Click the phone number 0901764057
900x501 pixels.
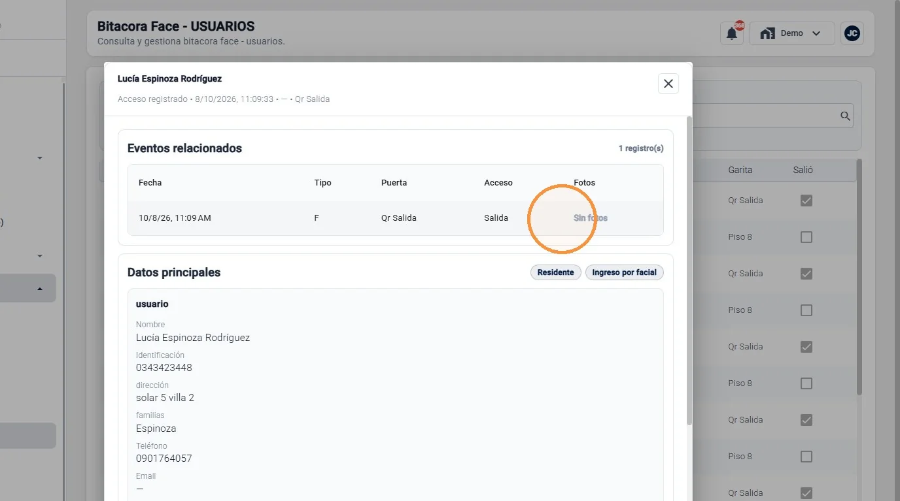164,459
